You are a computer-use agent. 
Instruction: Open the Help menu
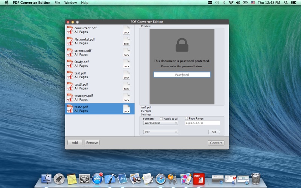coord(85,3)
